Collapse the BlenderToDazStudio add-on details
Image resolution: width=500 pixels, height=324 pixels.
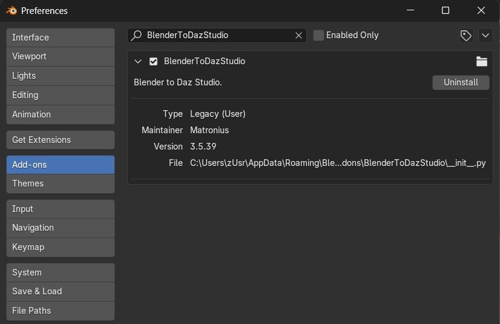(138, 61)
